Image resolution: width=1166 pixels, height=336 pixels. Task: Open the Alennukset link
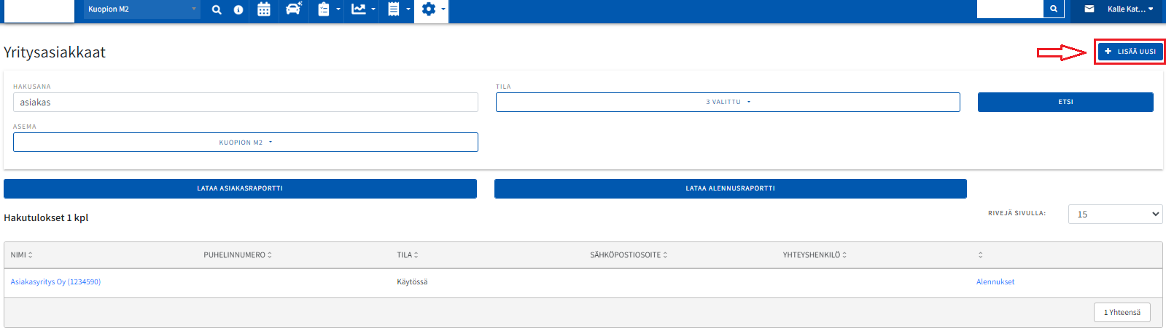coord(995,282)
